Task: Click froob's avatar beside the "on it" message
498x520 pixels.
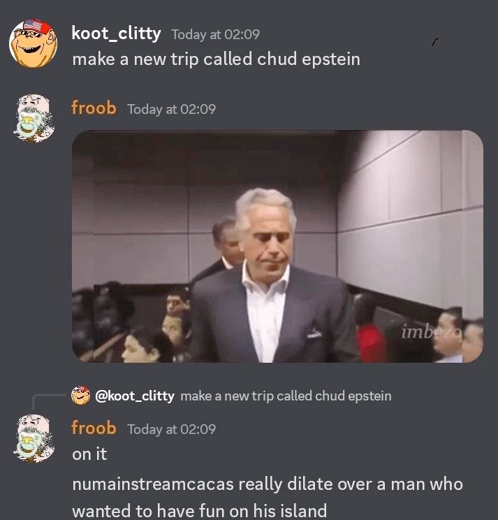Action: [34, 438]
